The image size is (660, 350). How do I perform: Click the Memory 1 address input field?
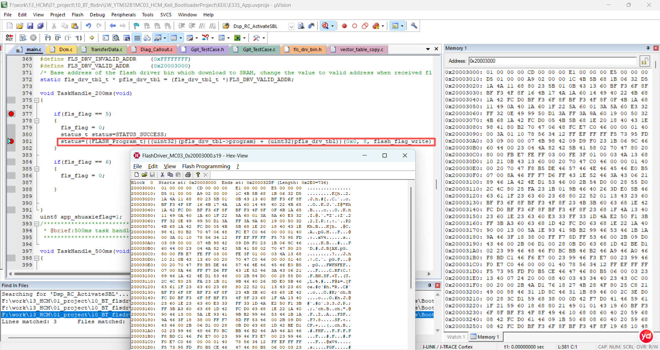[x=553, y=61]
